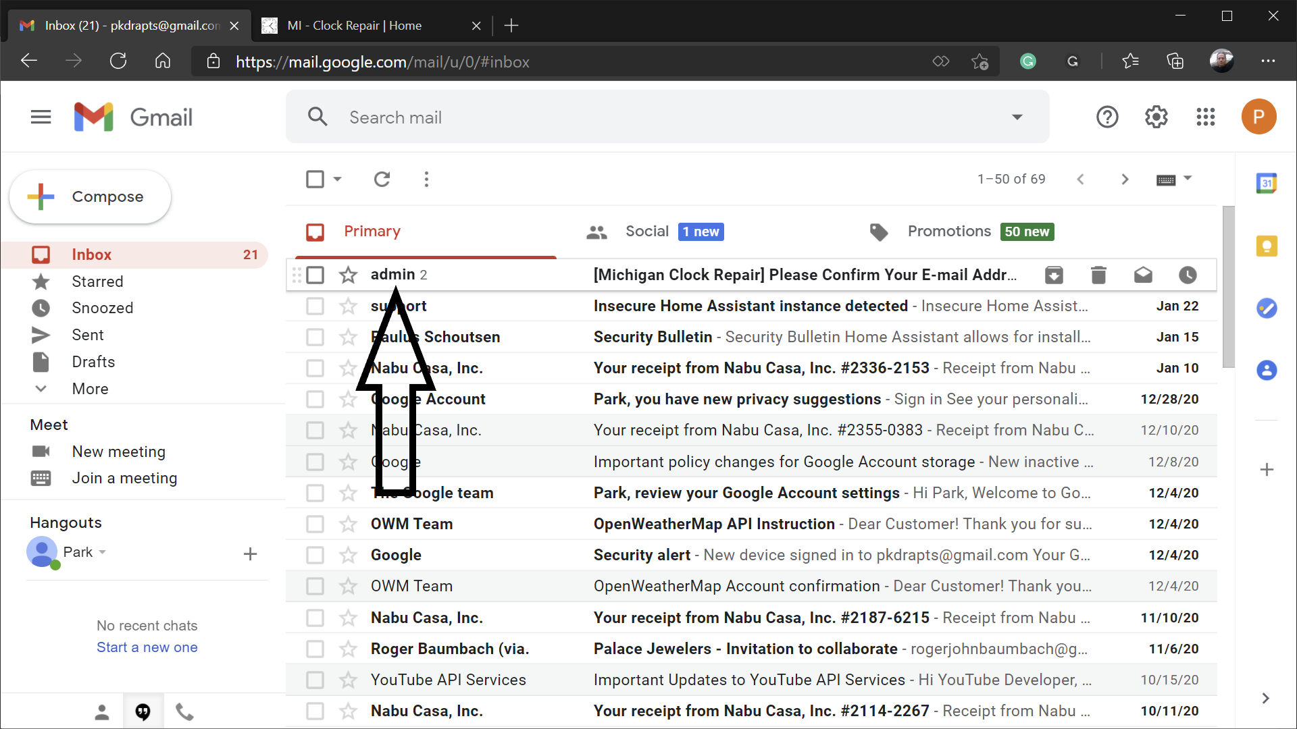This screenshot has height=729, width=1297.
Task: Click the email list scrollbar
Action: pyautogui.click(x=1229, y=287)
